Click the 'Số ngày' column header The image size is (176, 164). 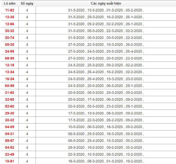27,4
